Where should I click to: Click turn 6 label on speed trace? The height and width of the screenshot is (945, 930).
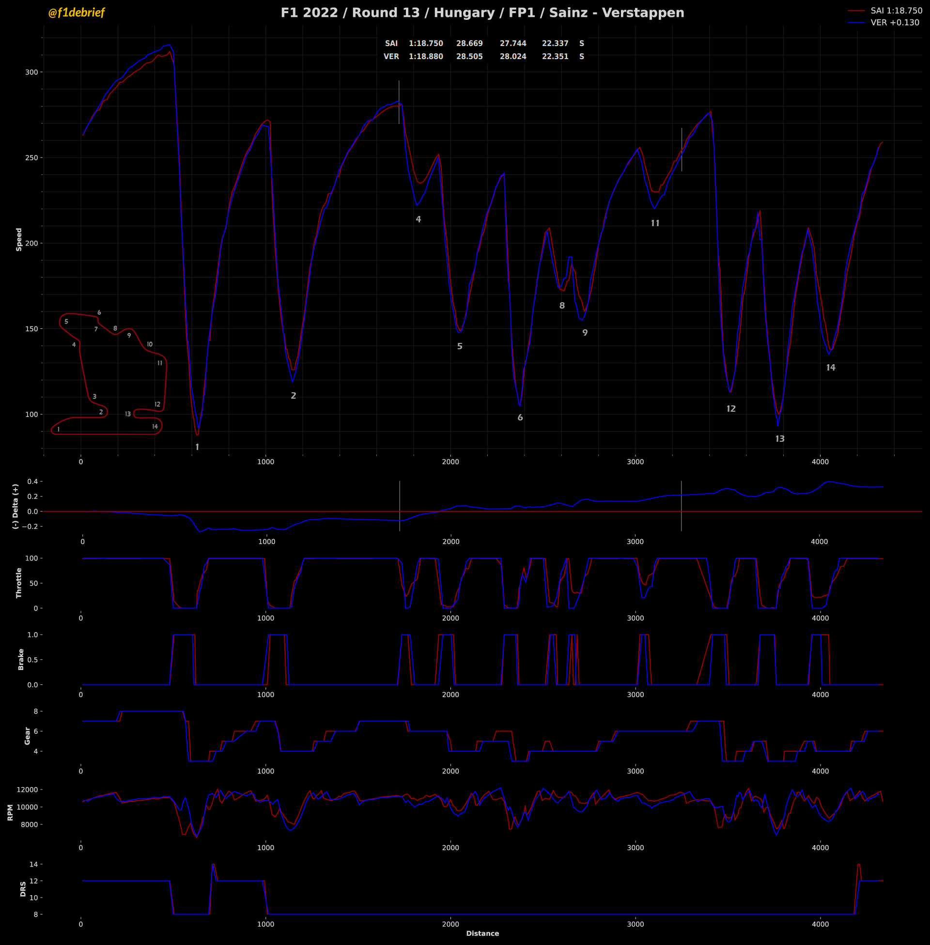click(520, 418)
